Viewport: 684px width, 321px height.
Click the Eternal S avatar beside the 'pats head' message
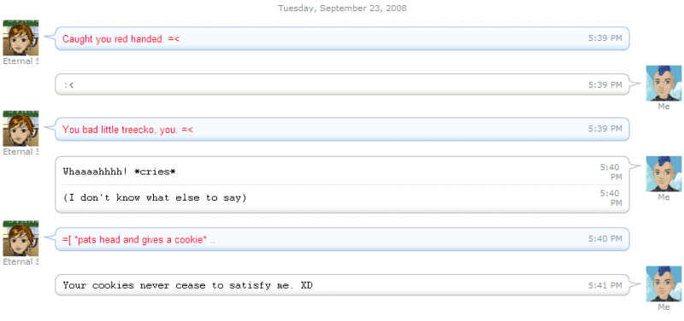[x=21, y=238]
